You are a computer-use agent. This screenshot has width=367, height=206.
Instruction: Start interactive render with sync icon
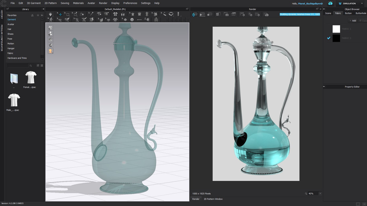coord(195,14)
